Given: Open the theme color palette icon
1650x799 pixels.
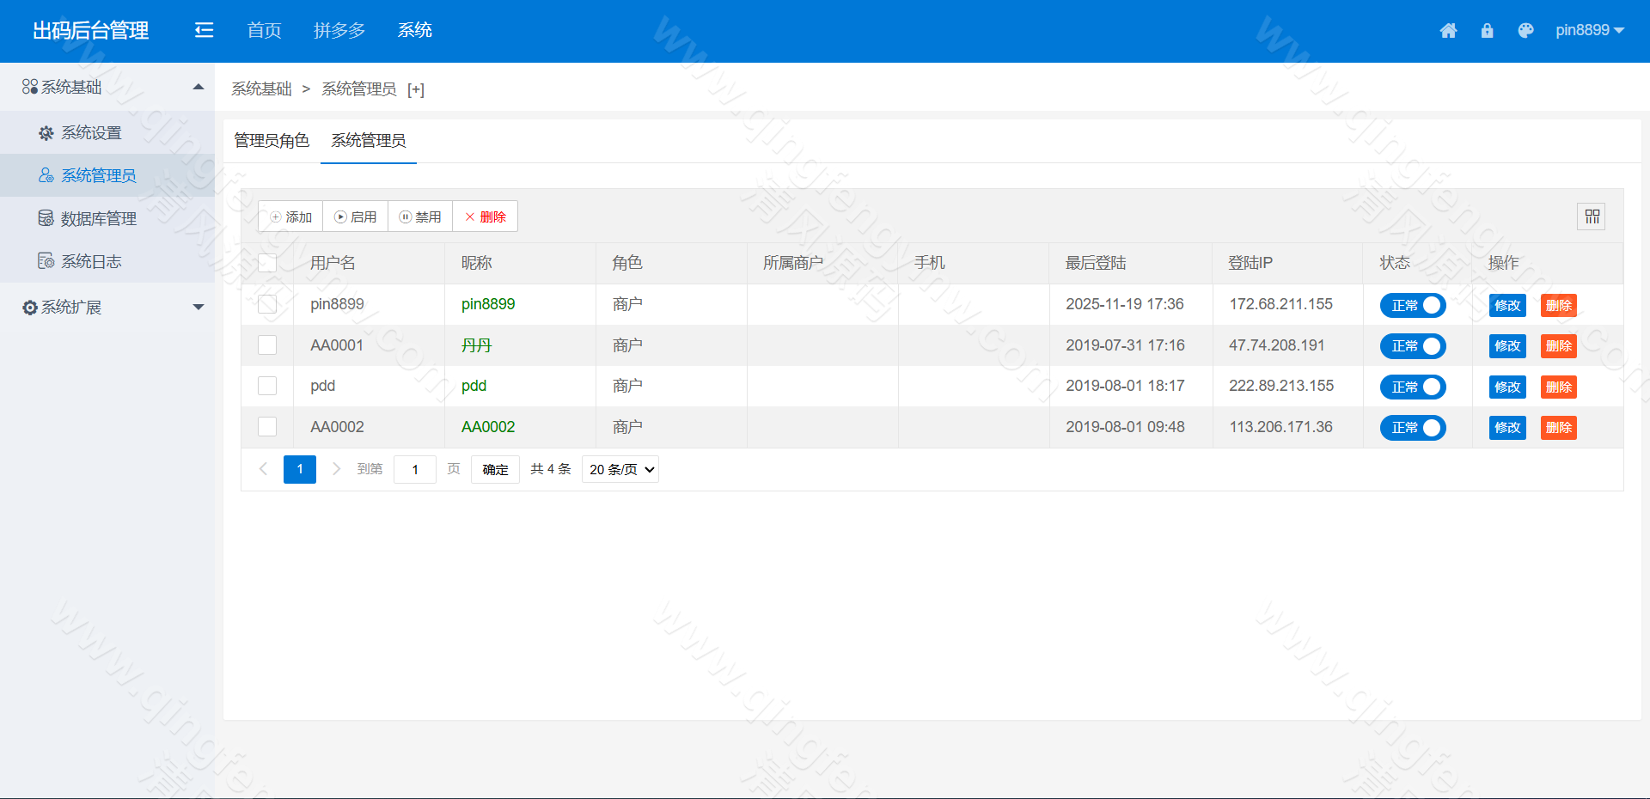Looking at the screenshot, I should (x=1526, y=30).
